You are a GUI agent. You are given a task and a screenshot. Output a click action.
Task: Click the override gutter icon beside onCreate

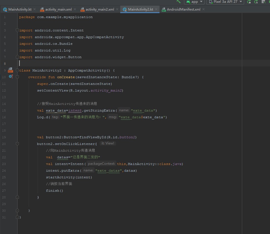tap(11, 77)
